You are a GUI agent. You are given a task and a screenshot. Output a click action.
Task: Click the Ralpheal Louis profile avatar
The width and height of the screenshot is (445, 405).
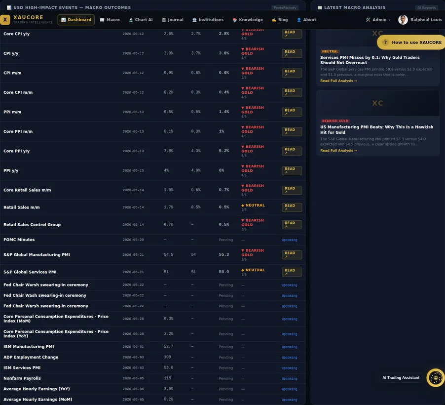[403, 20]
